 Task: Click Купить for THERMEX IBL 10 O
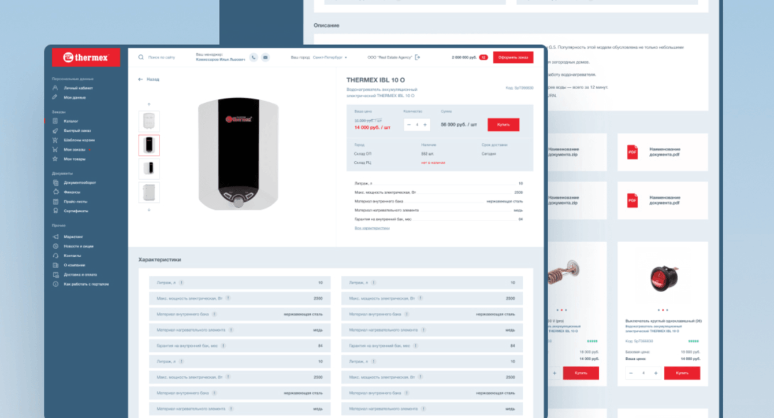(503, 124)
